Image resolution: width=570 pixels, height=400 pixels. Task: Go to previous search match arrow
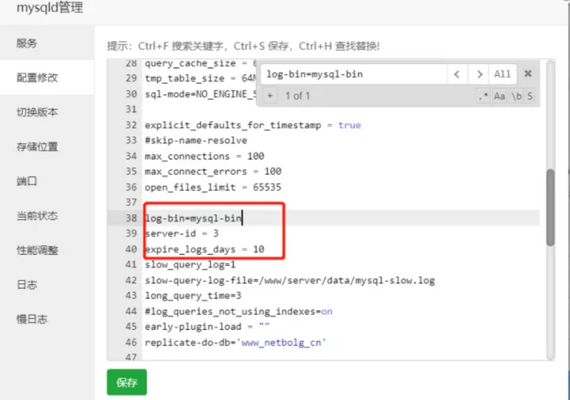click(457, 74)
